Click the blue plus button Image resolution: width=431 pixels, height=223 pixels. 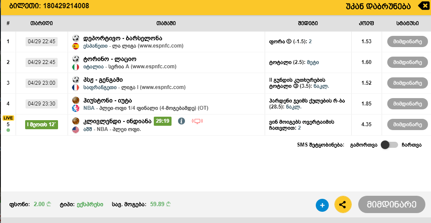pos(322,205)
